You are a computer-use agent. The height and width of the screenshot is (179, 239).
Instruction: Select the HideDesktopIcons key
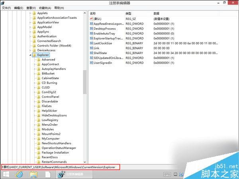point(54,115)
